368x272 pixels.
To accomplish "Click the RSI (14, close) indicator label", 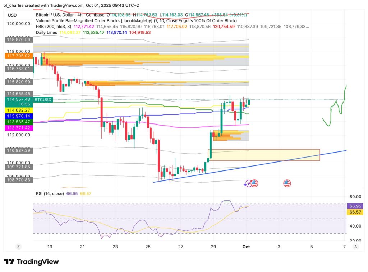I will pyautogui.click(x=50, y=193).
